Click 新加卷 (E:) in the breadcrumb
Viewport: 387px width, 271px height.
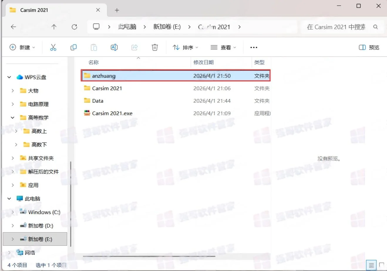click(x=167, y=27)
